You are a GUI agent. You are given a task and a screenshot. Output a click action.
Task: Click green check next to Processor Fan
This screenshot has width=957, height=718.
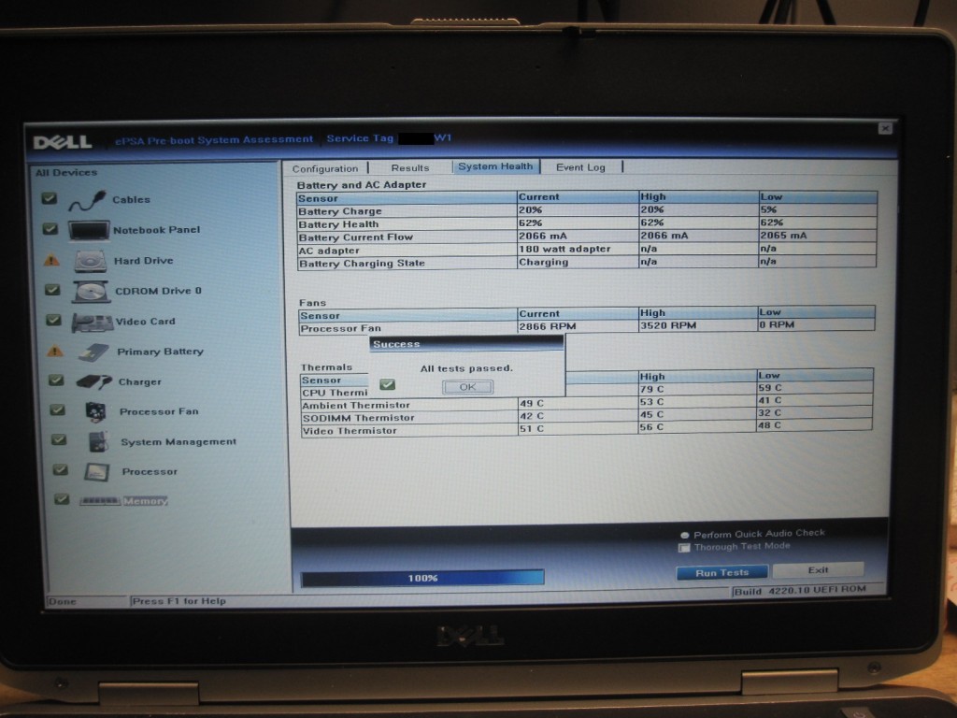57,409
